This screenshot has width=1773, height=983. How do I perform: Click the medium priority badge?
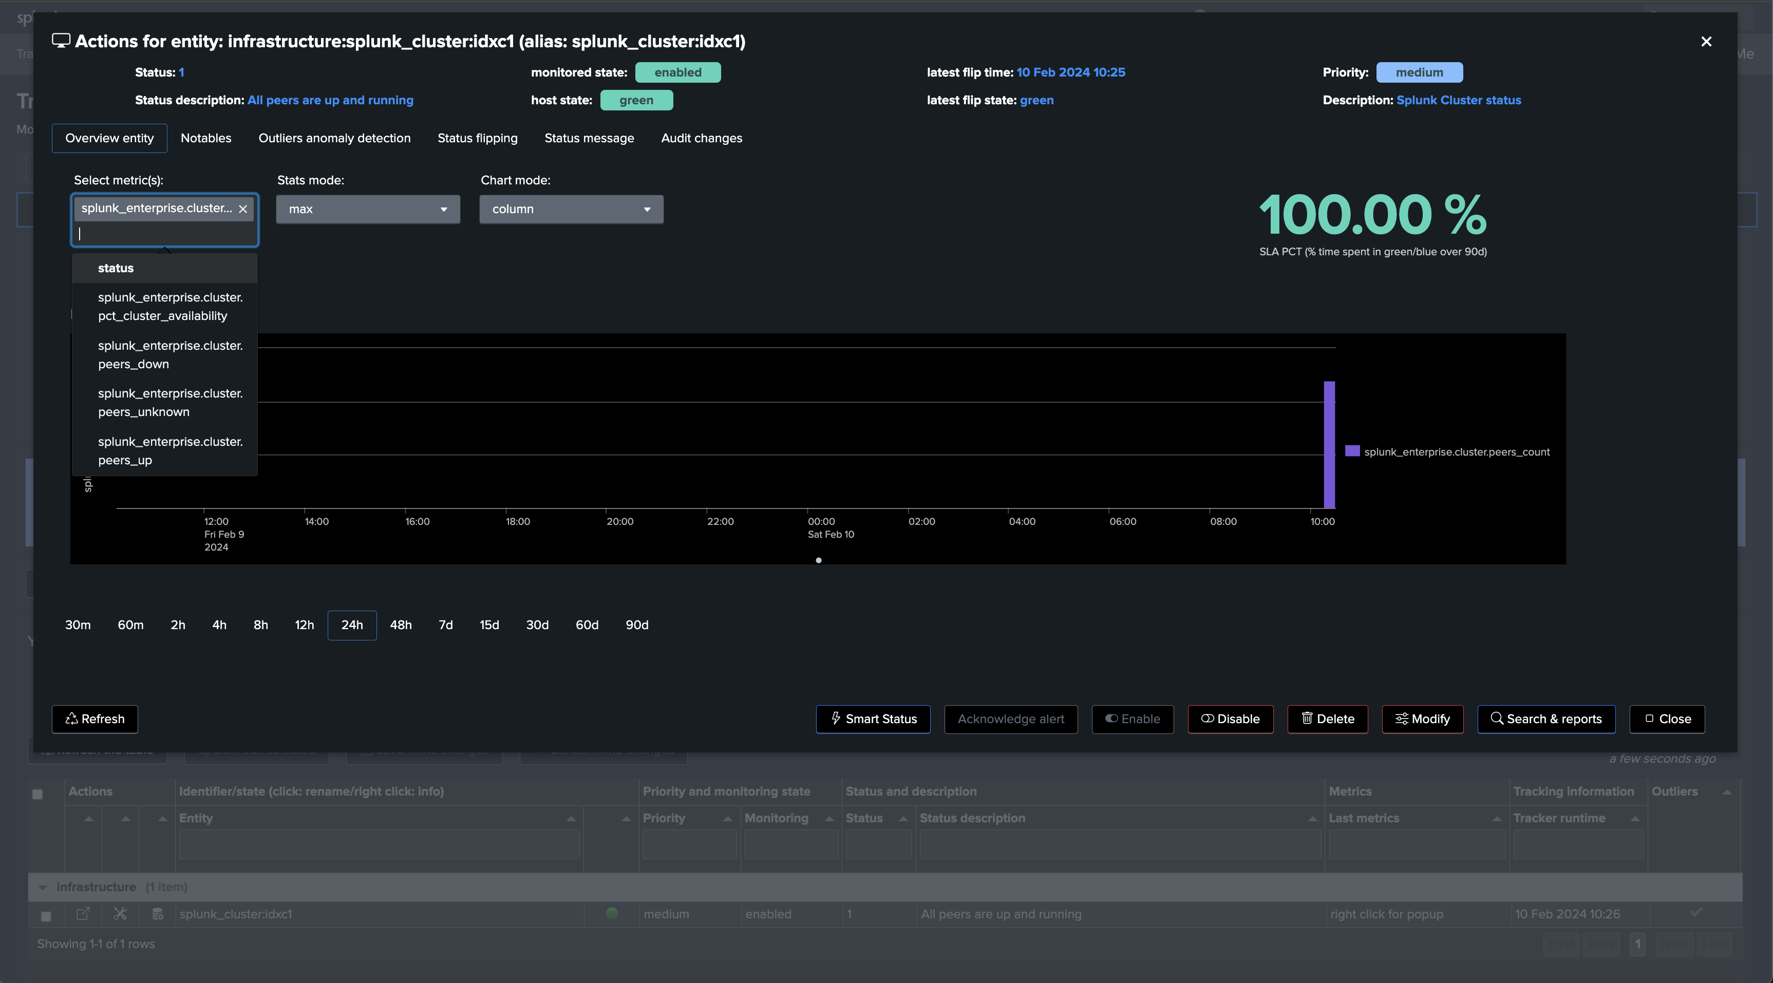click(1419, 72)
